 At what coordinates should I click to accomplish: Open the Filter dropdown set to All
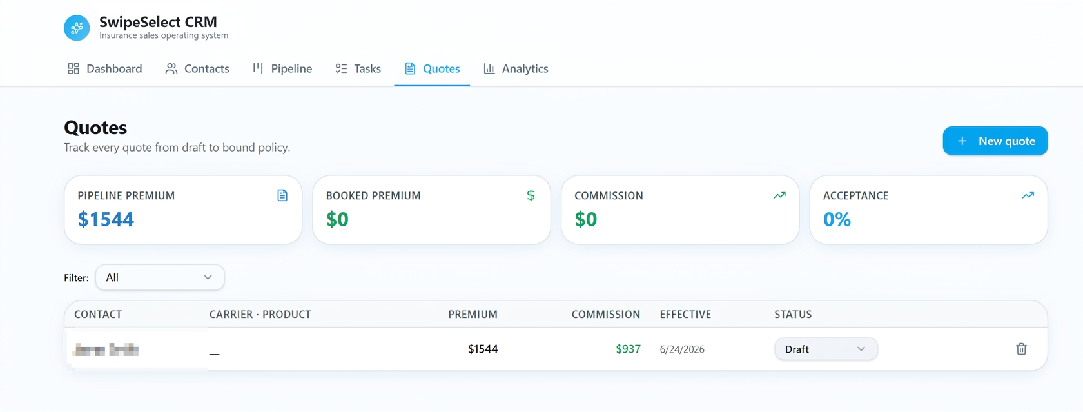pos(160,277)
